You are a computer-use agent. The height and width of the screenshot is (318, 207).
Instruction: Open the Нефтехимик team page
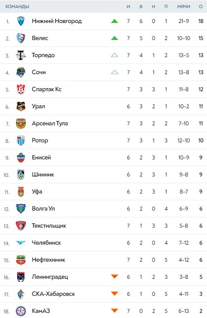click(49, 260)
